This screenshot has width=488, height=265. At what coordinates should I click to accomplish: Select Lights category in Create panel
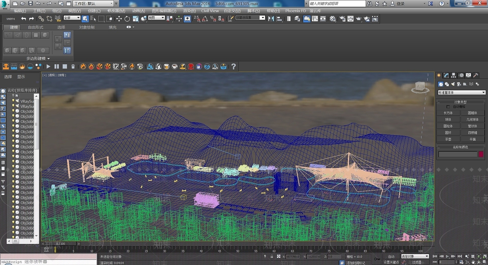[x=453, y=84]
